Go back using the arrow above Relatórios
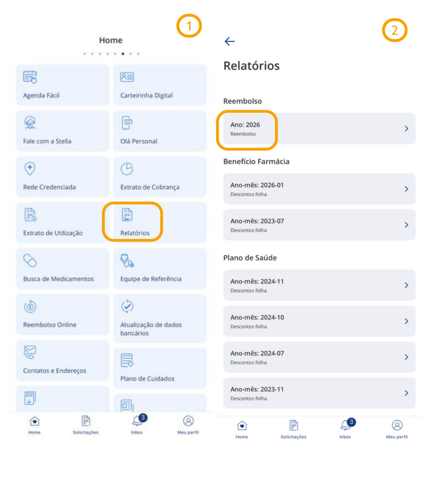 click(230, 41)
